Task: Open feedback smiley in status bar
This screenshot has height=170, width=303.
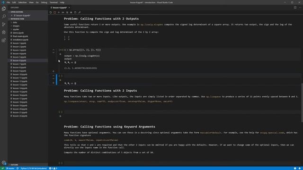Action: tap(295, 168)
